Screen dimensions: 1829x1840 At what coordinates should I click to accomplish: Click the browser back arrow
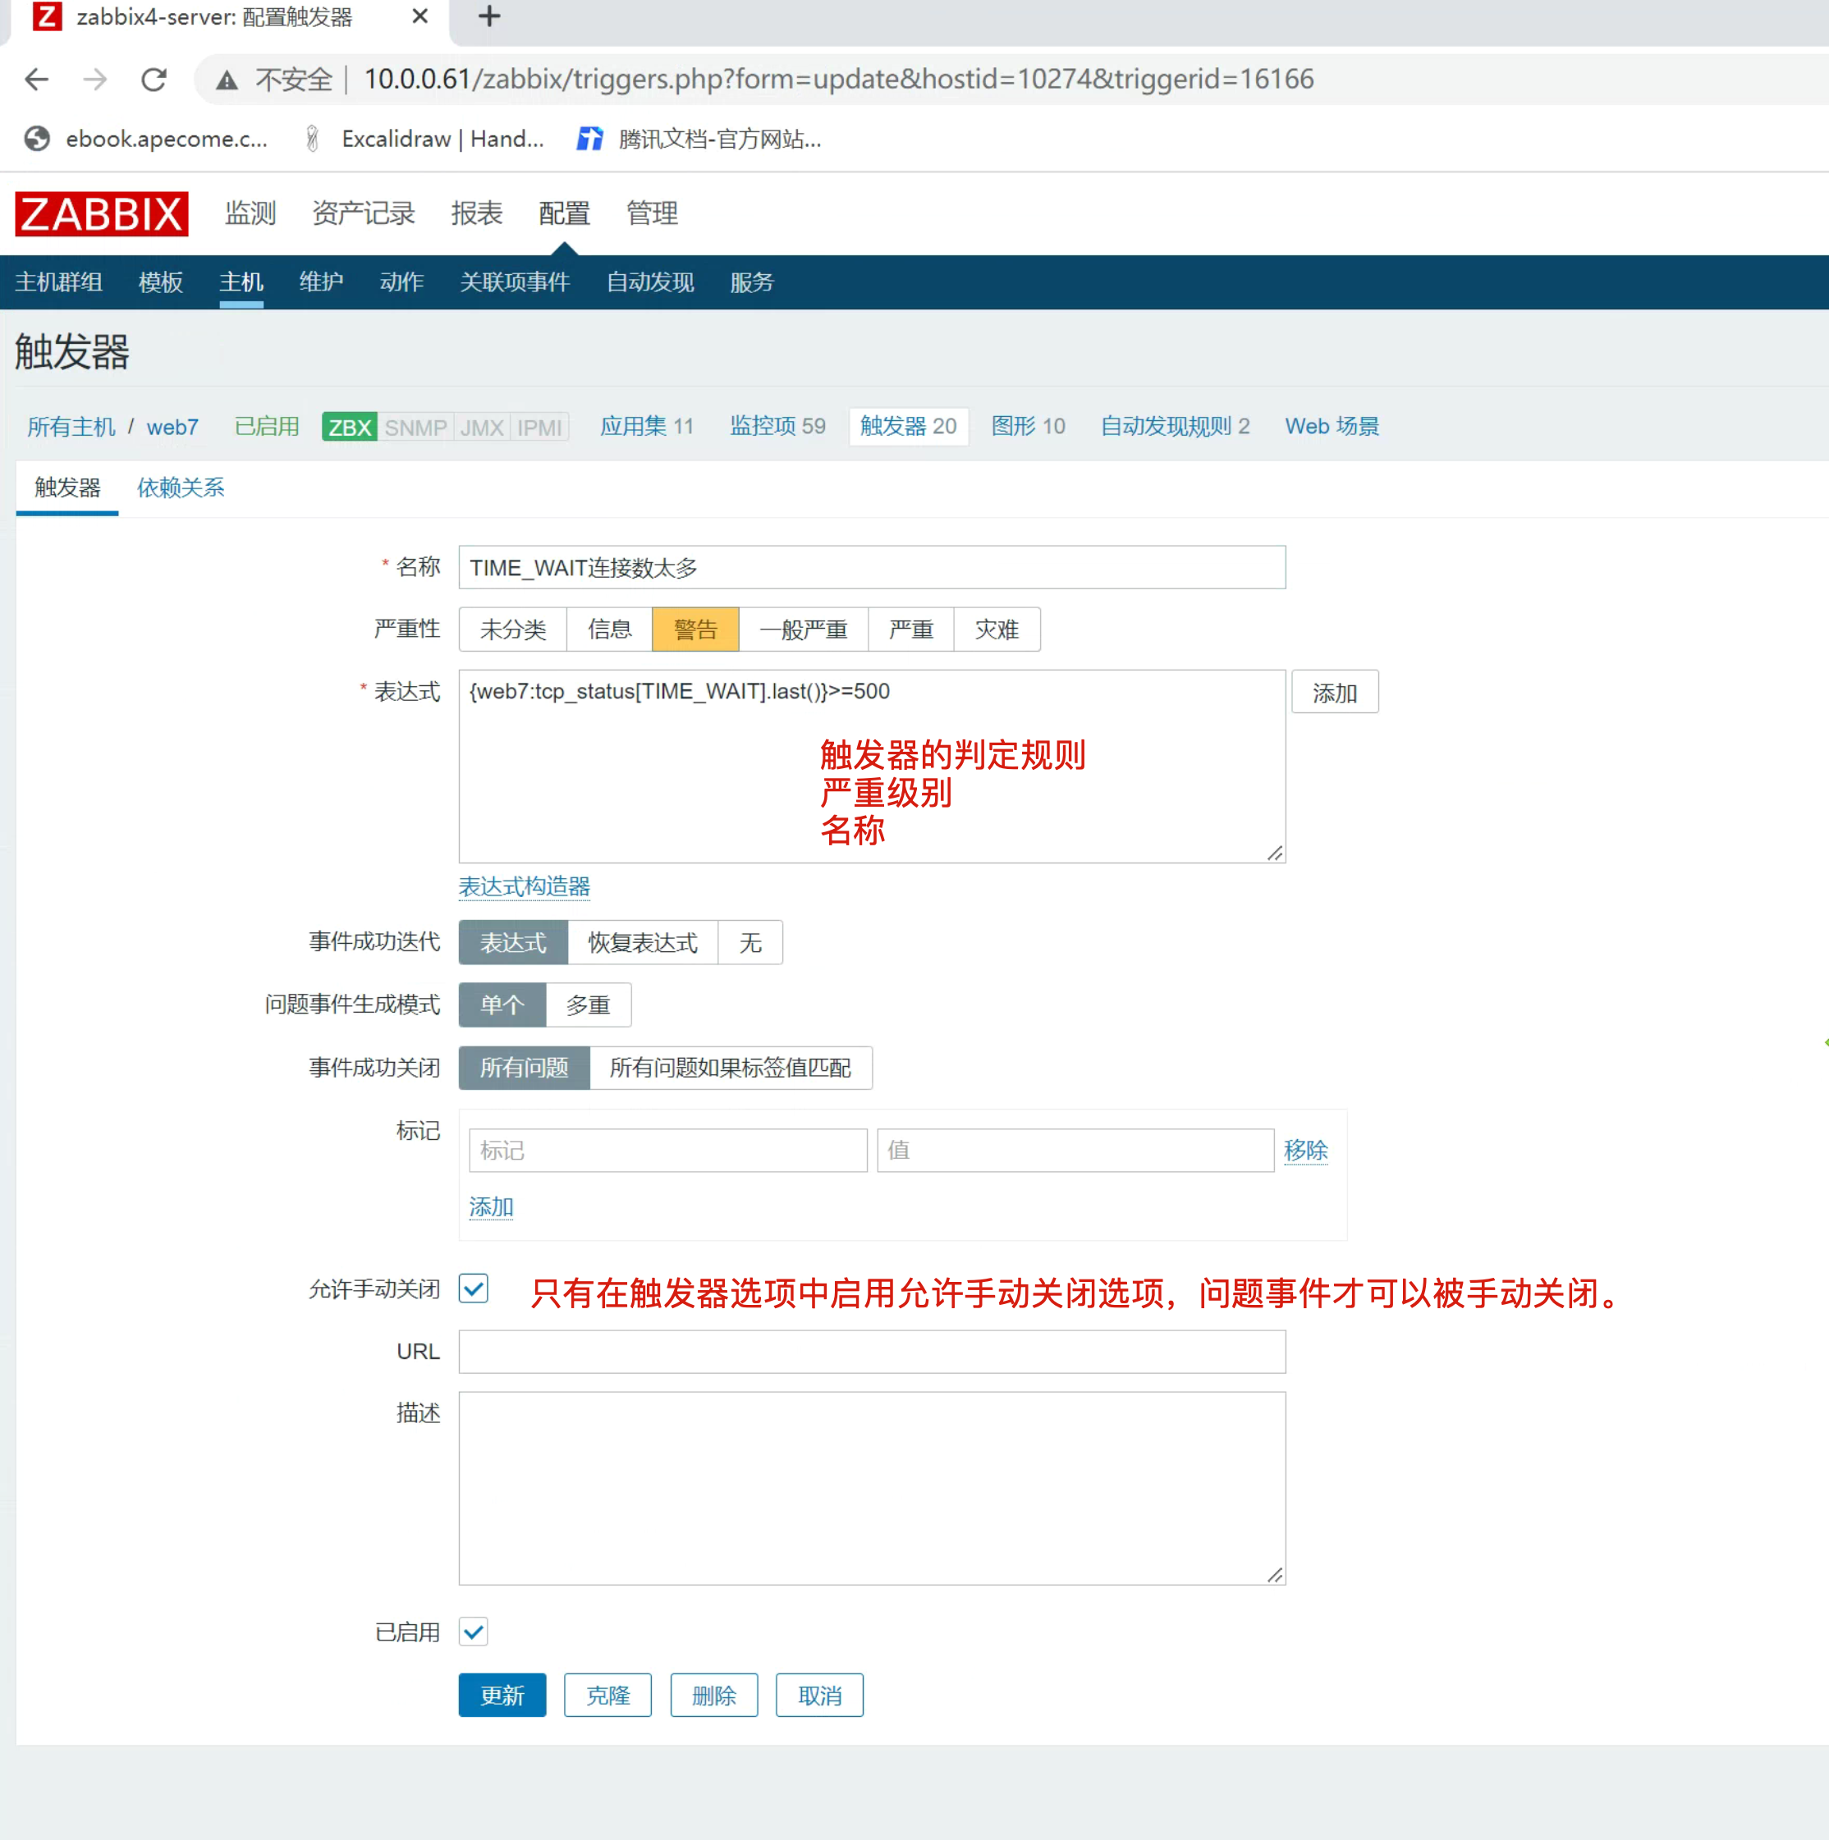[x=36, y=79]
